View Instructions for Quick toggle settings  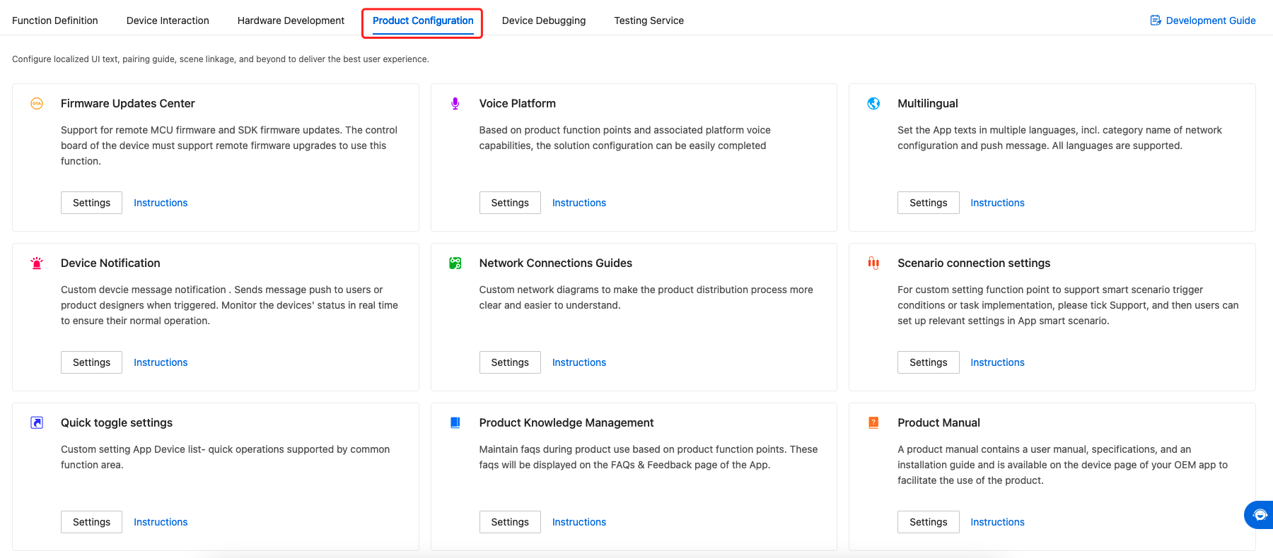tap(161, 522)
